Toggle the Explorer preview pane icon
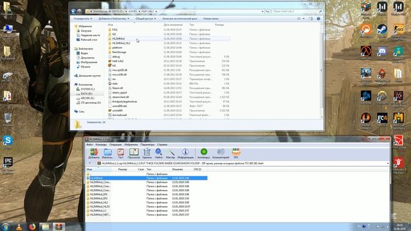Viewport: 411px width, 231px height. coord(311,19)
